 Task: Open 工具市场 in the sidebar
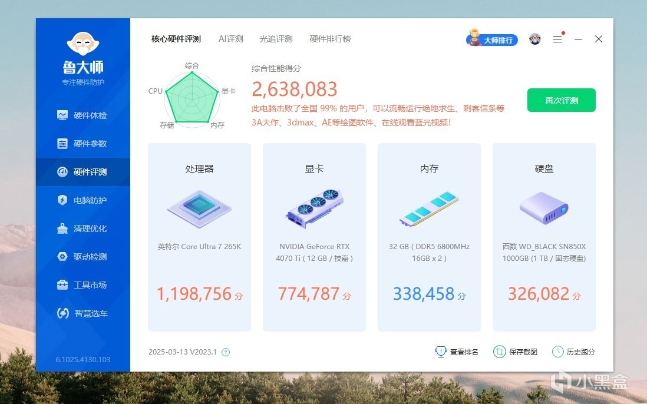pyautogui.click(x=82, y=285)
